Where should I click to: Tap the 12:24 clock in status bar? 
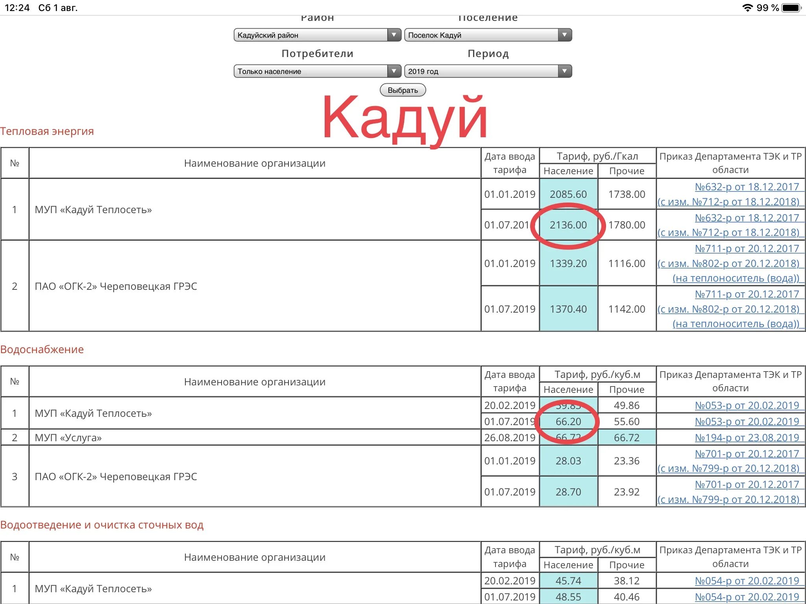(x=17, y=8)
